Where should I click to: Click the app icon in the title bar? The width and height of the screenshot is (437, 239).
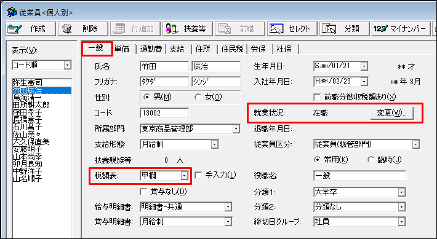pos(12,12)
